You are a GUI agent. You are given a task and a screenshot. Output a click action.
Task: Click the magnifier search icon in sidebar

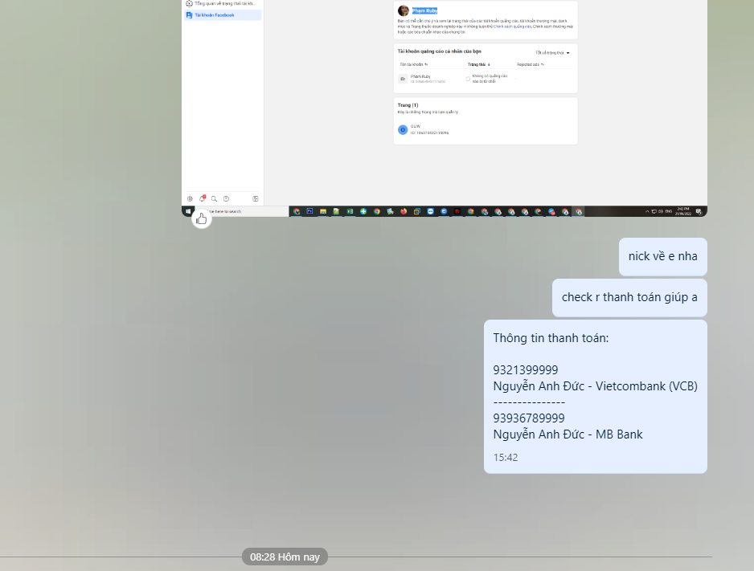click(215, 198)
